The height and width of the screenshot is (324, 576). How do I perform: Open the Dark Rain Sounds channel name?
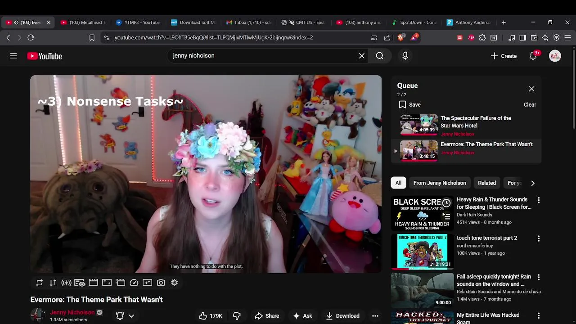(x=474, y=215)
